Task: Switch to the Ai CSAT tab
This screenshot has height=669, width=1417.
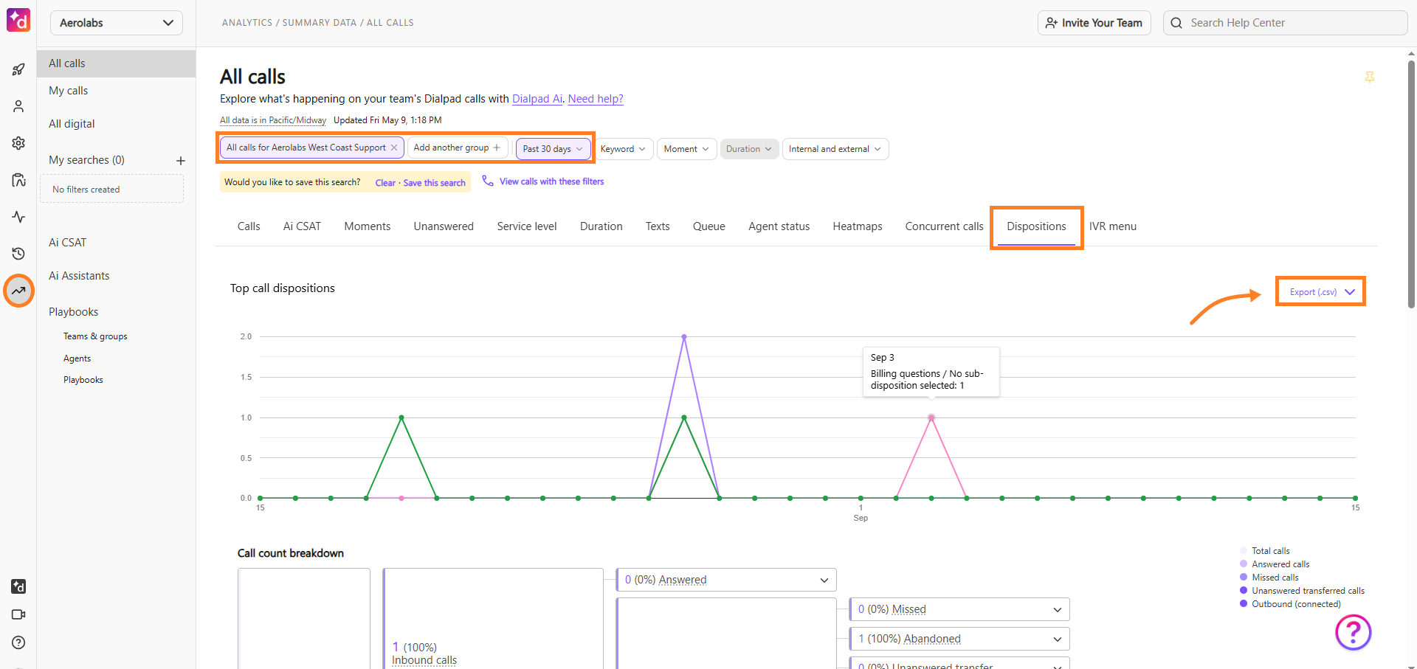Action: tap(302, 226)
